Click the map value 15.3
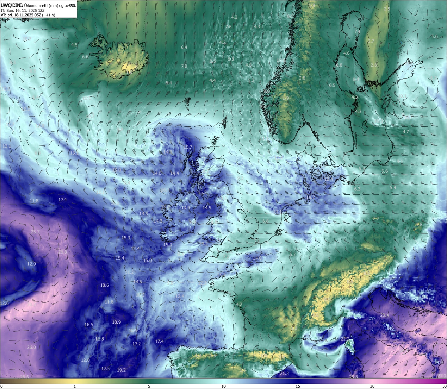Image resolution: width=447 pixels, height=389 pixels. (x=126, y=238)
